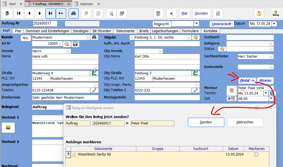283x167 pixels.
Task: Click the Unterschrift button
Action: (x=222, y=24)
